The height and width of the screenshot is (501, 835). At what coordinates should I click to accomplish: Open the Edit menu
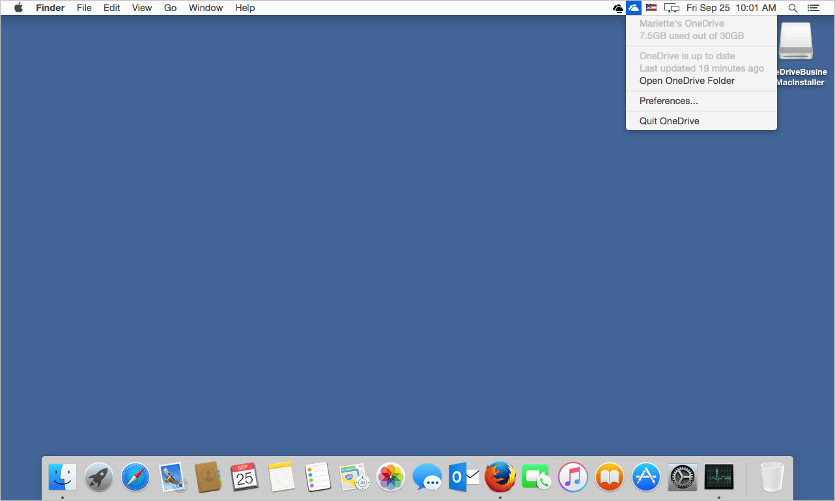point(112,8)
